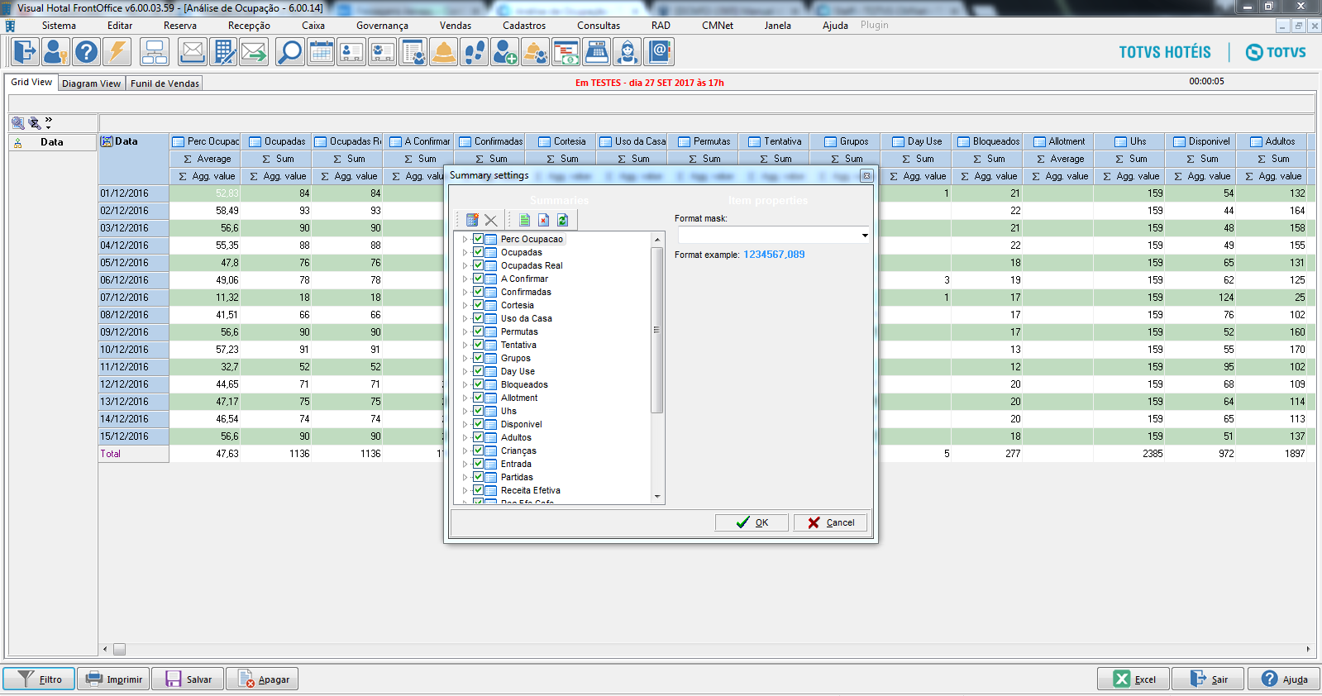1322x696 pixels.
Task: Open the Consultas menu
Action: click(x=599, y=26)
